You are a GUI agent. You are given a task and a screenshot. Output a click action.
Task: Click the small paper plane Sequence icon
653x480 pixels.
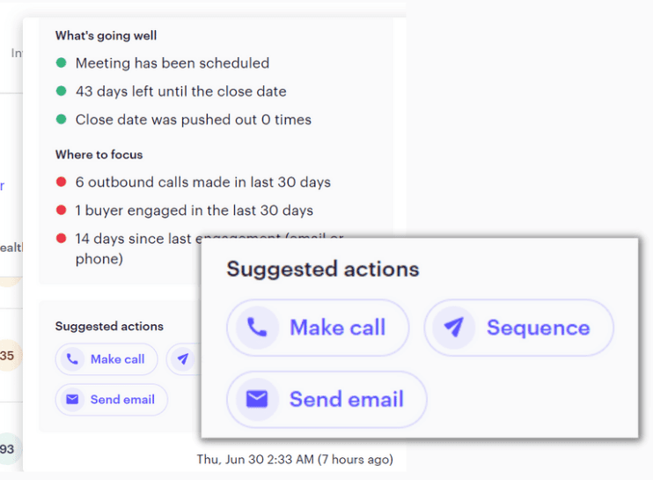point(183,359)
